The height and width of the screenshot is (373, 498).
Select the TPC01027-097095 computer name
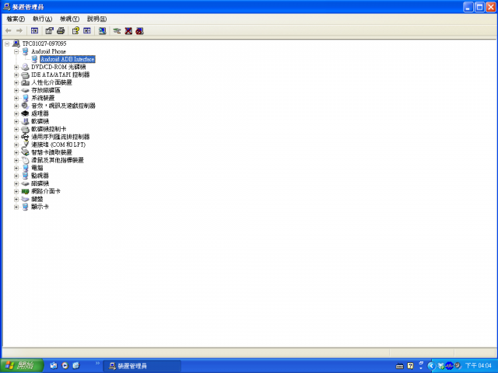(44, 44)
